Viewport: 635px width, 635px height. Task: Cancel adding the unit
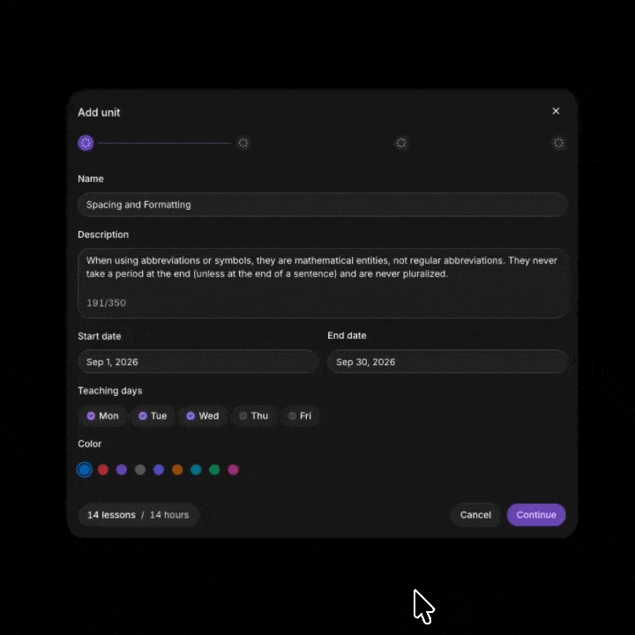coord(475,515)
